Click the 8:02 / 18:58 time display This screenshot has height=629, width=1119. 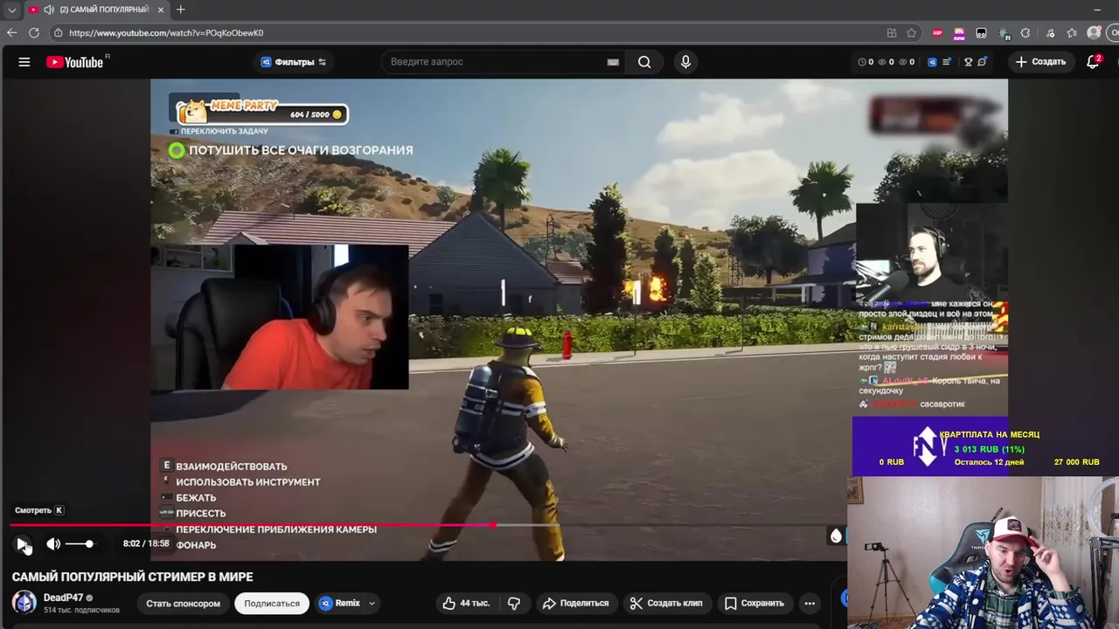146,543
